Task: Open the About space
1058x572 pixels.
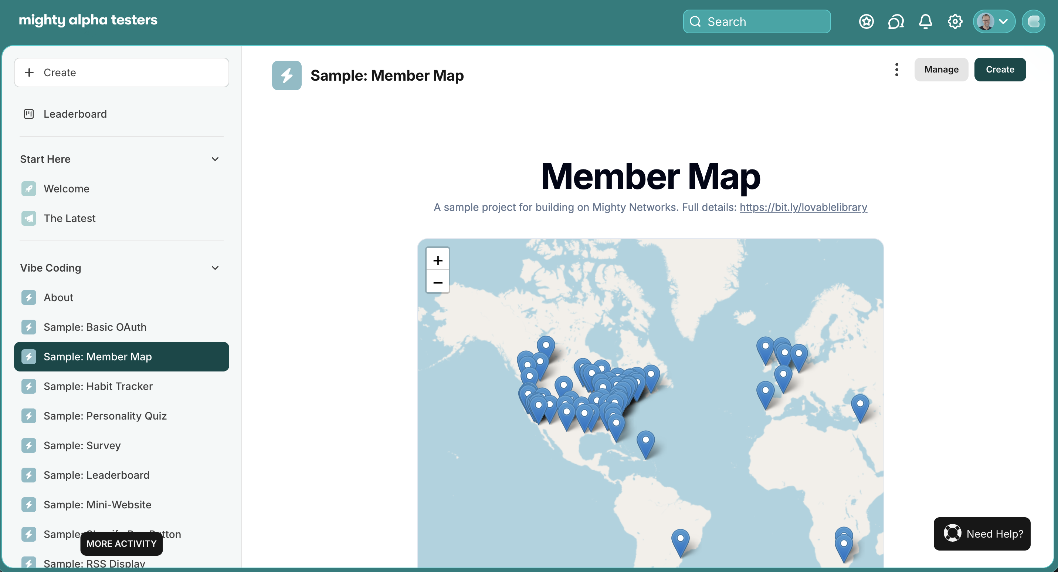Action: click(x=122, y=297)
